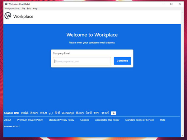Switch language to Gujarati (ગુજરાતી)
The height and width of the screenshot is (140, 187).
(105, 113)
